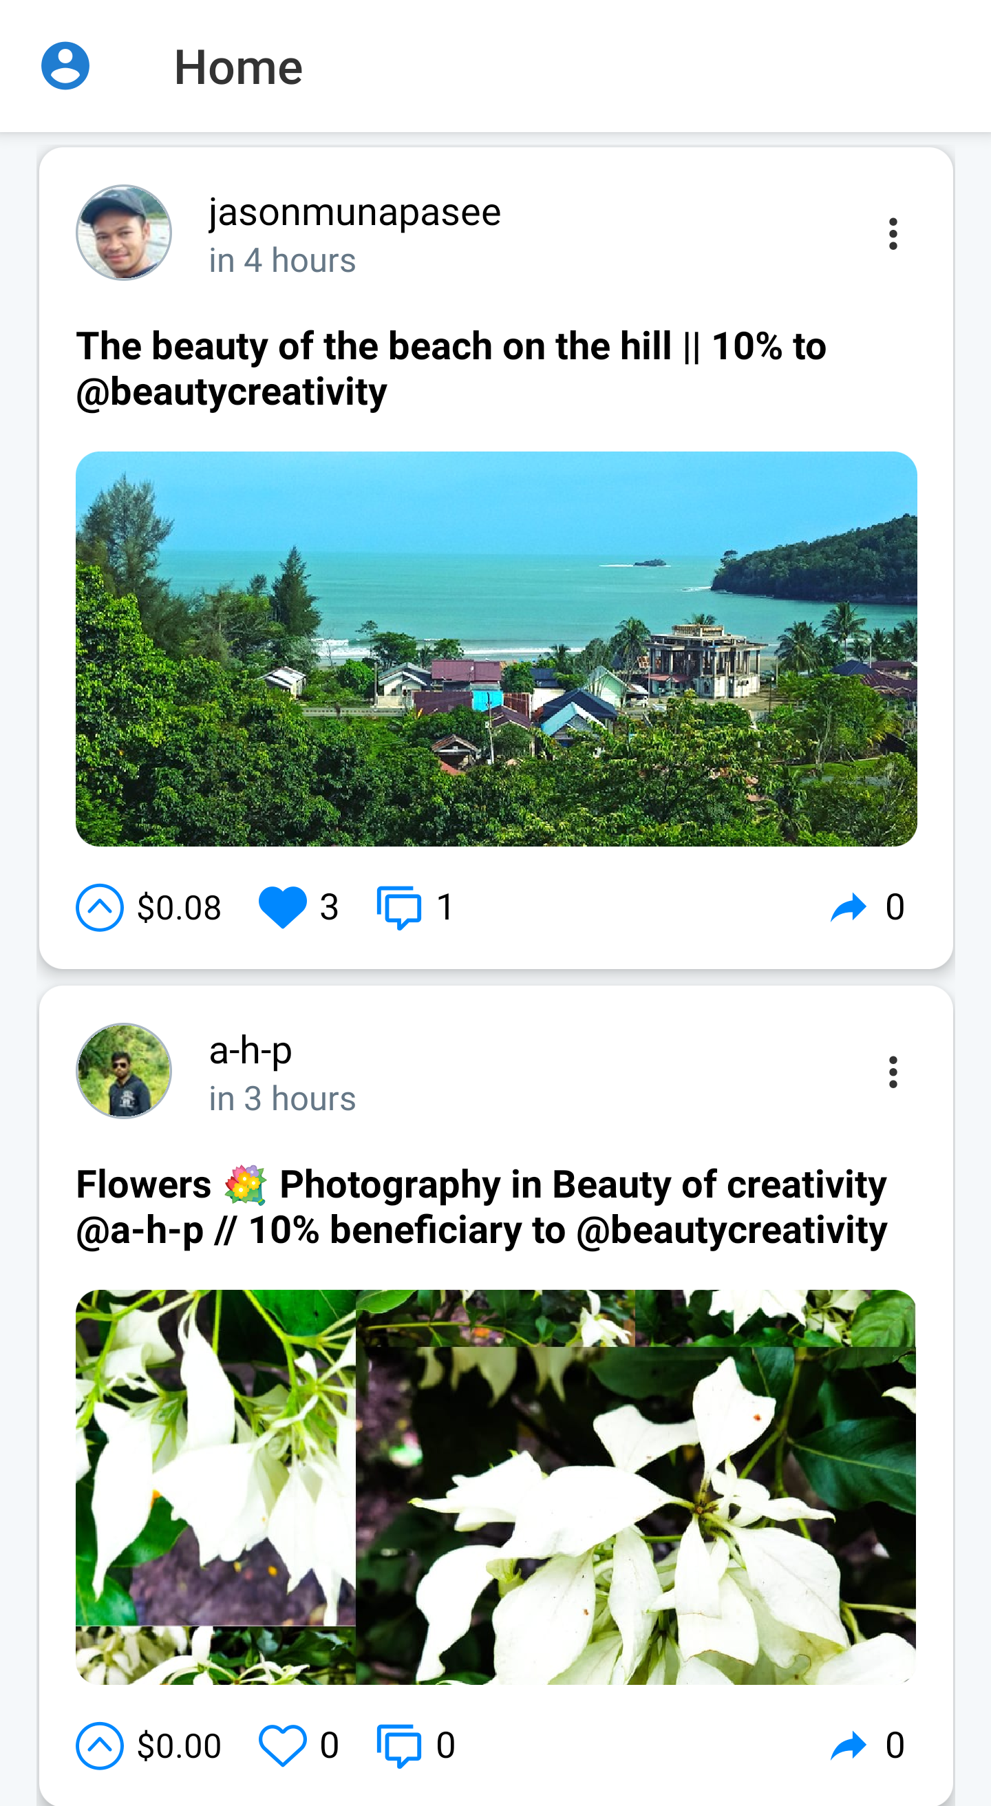Upvote a-h-p's flowers post
This screenshot has width=991, height=1806.
[100, 1745]
